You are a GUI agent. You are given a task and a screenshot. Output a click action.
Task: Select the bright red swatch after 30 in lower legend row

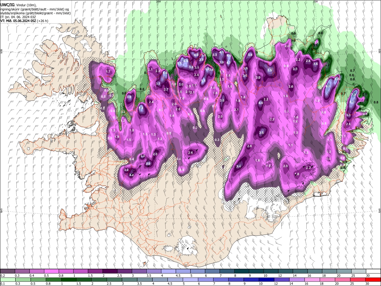point(373,279)
